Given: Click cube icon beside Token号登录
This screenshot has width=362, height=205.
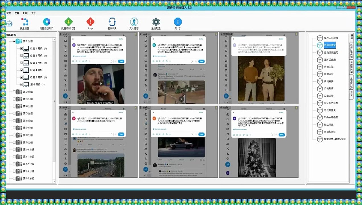Looking at the screenshot, I should click(x=320, y=117).
